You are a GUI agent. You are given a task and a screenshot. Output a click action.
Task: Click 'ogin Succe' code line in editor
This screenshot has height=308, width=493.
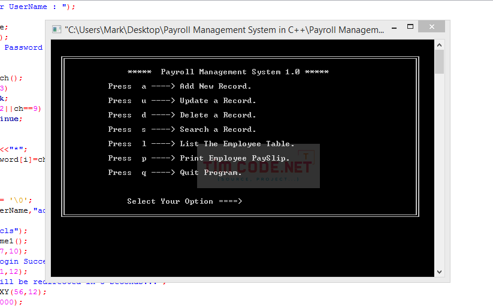click(x=23, y=261)
